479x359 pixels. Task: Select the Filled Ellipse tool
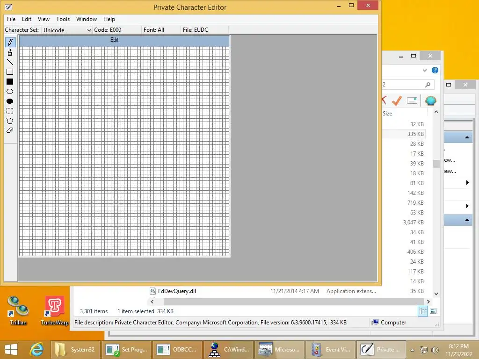[10, 101]
